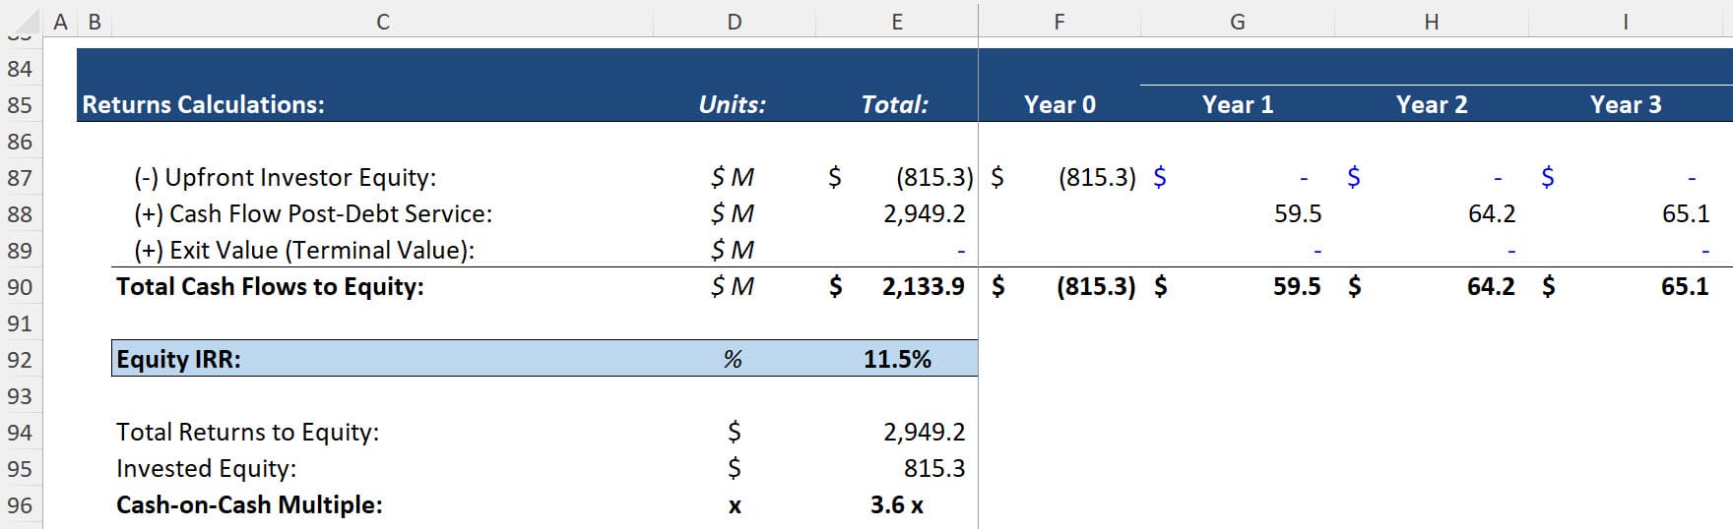Screen dimensions: 1733x529
Task: Click the 'Year 1' column heading
Action: pyautogui.click(x=1238, y=104)
